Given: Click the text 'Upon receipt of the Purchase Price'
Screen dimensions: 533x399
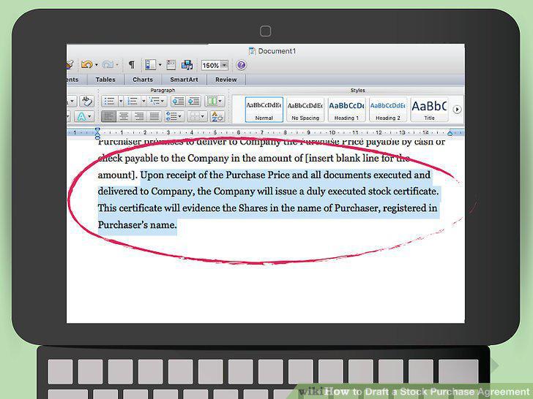Looking at the screenshot, I should click(x=215, y=175).
